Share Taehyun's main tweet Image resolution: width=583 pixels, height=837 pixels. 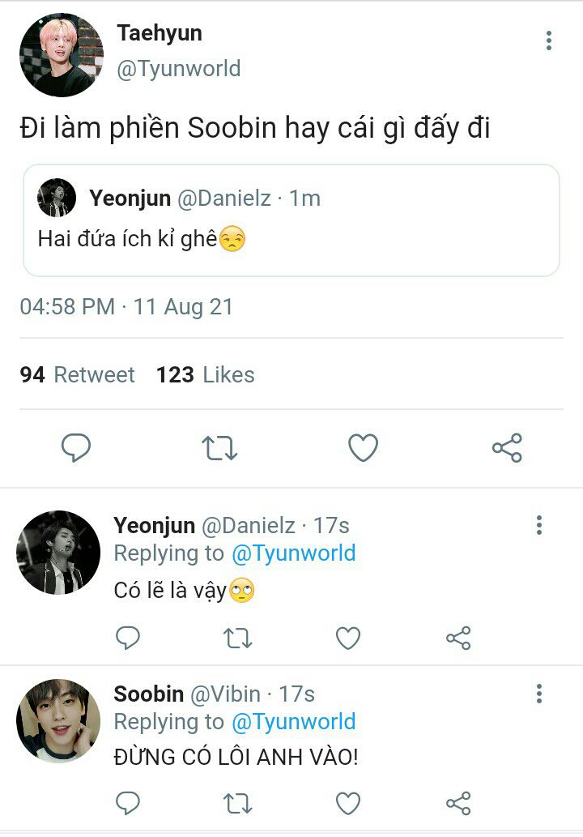coord(507,448)
